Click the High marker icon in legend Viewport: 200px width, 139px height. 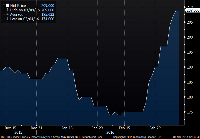pyautogui.click(x=7, y=10)
